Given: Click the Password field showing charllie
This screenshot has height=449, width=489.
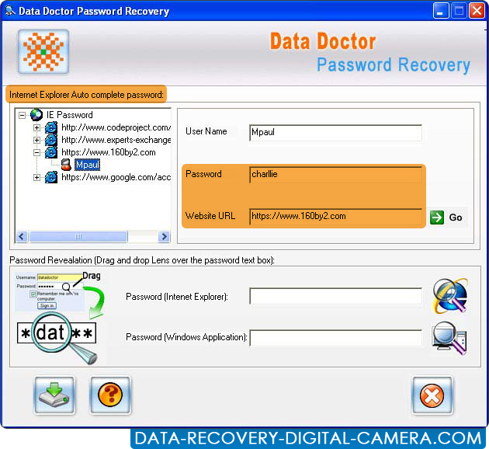Looking at the screenshot, I should click(335, 175).
